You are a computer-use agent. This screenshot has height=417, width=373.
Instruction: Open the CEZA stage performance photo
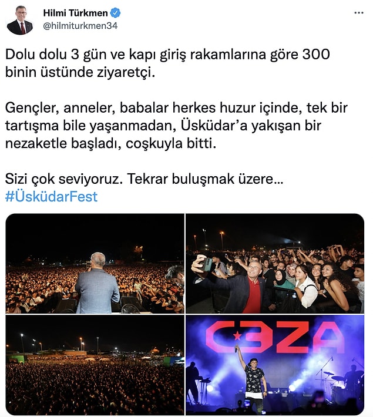pos(275,365)
